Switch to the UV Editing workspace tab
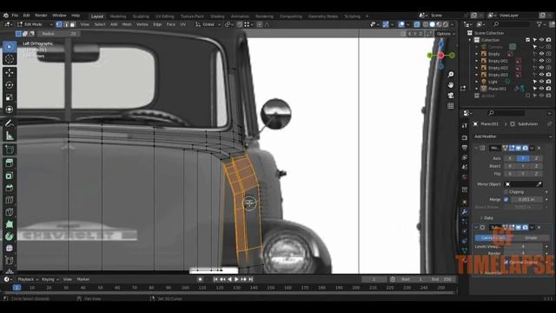 tap(164, 17)
